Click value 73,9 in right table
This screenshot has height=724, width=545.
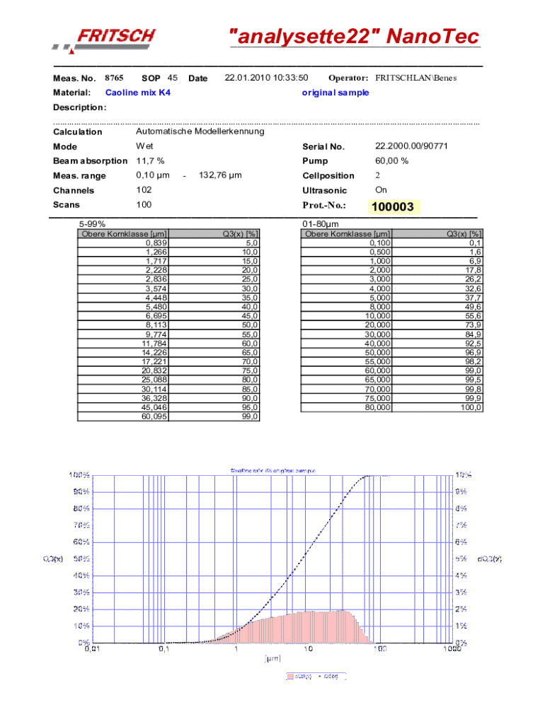tap(437, 325)
